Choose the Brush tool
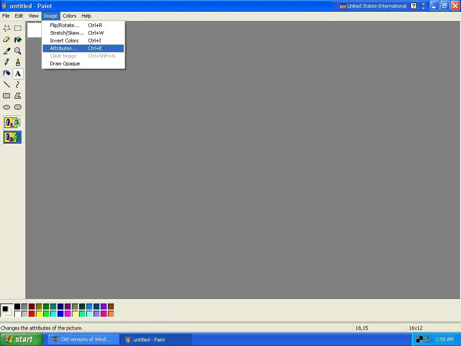This screenshot has width=461, height=346. 18,62
